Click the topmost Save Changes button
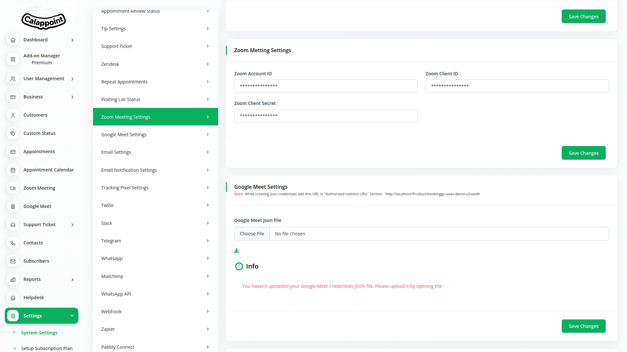This screenshot has width=627, height=352. [584, 16]
